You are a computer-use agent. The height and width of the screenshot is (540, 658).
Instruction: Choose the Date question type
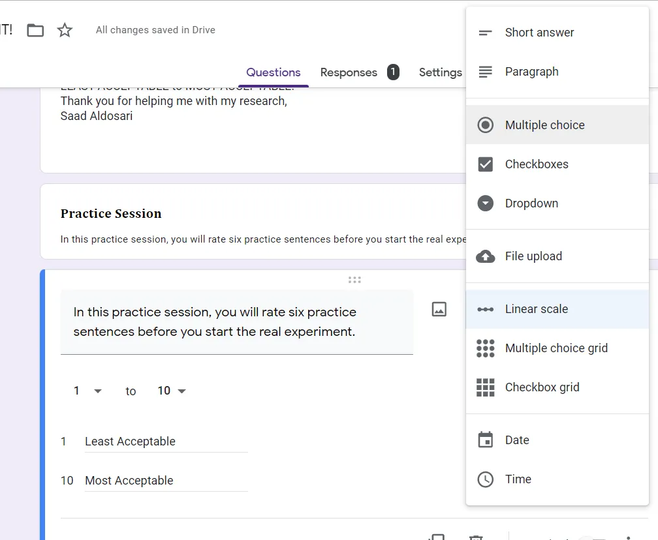click(x=516, y=440)
